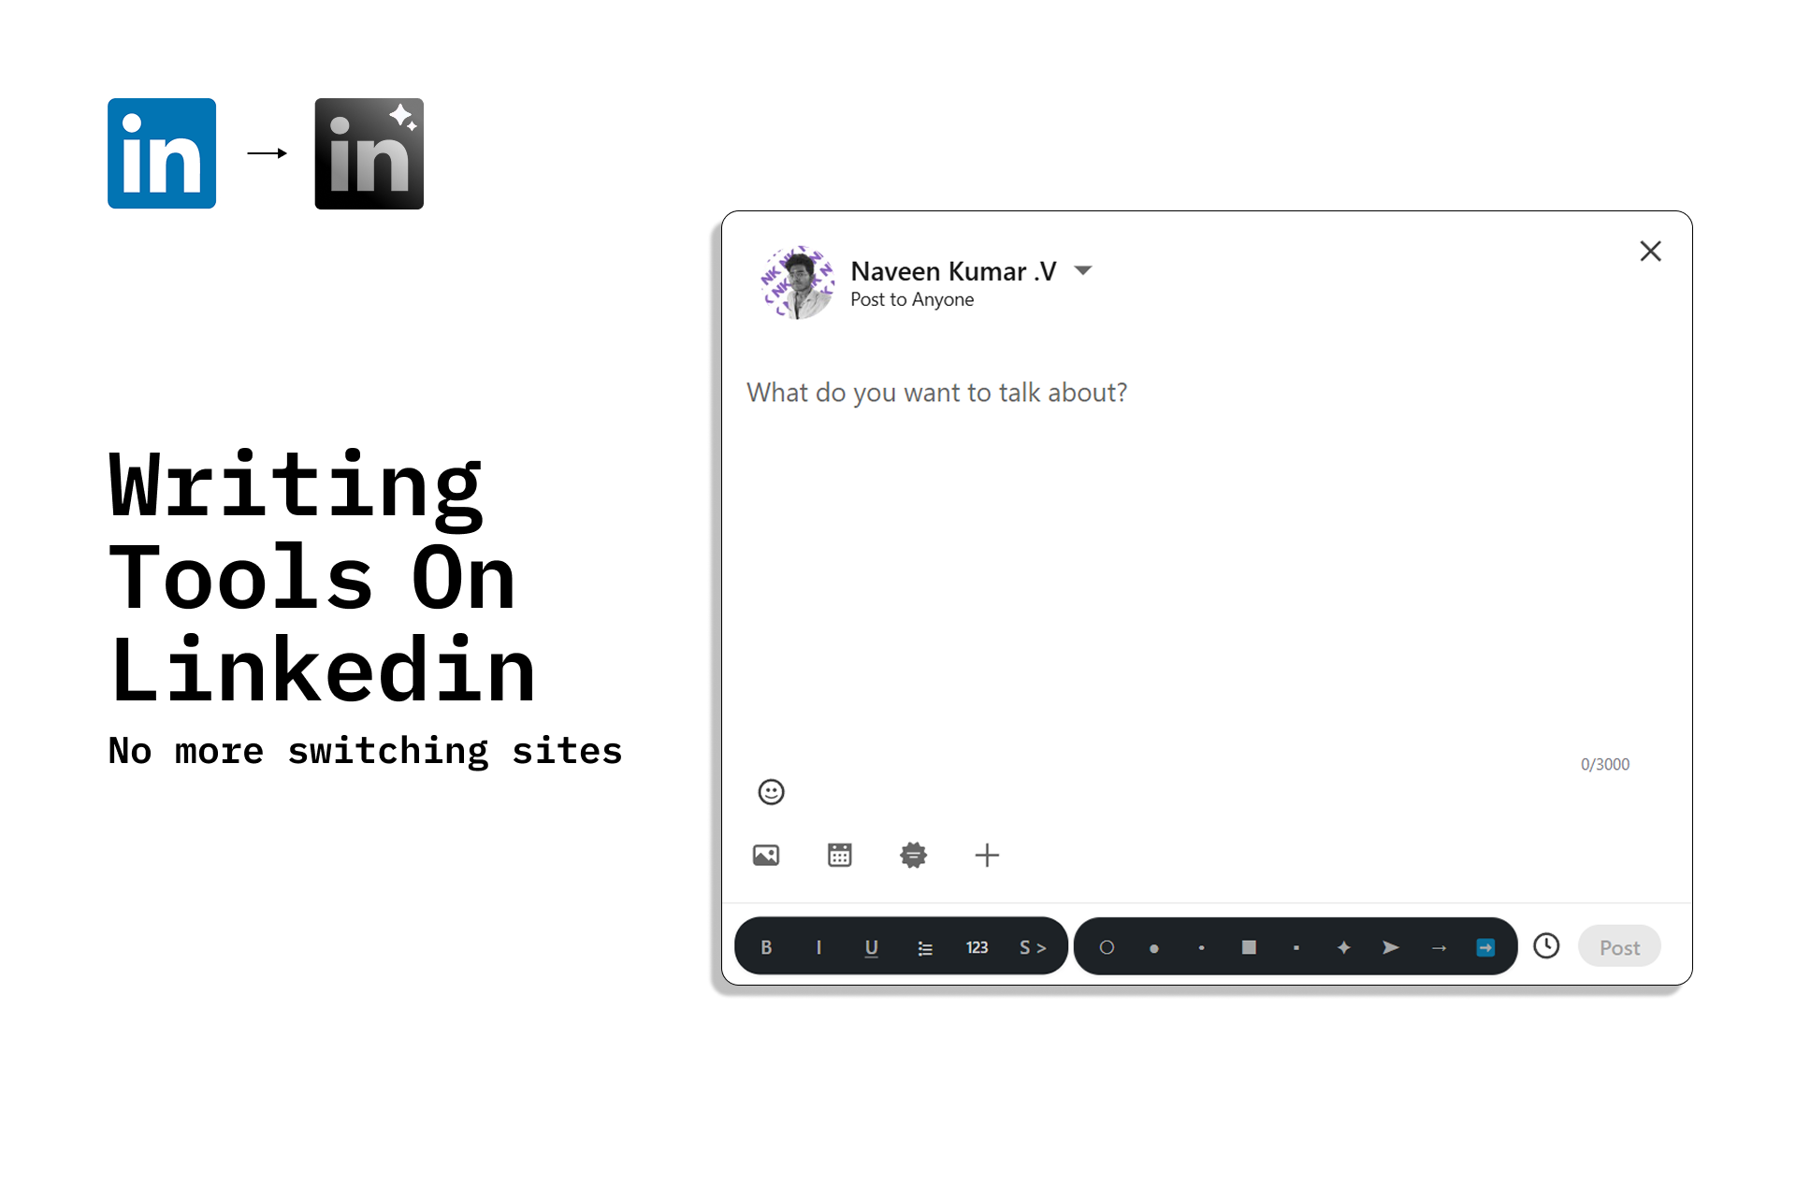Click the Post to Anyone visibility link
The width and height of the screenshot is (1796, 1196).
tap(912, 299)
